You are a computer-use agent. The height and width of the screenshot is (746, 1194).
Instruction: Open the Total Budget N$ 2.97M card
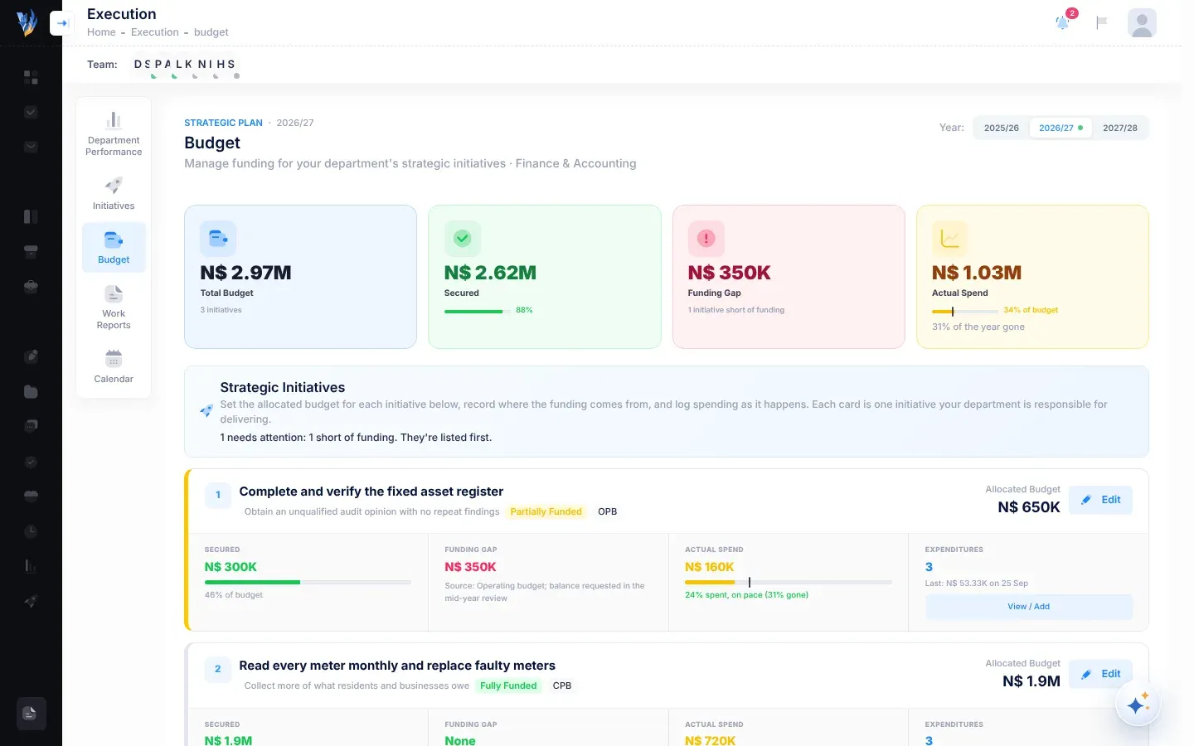click(x=300, y=277)
